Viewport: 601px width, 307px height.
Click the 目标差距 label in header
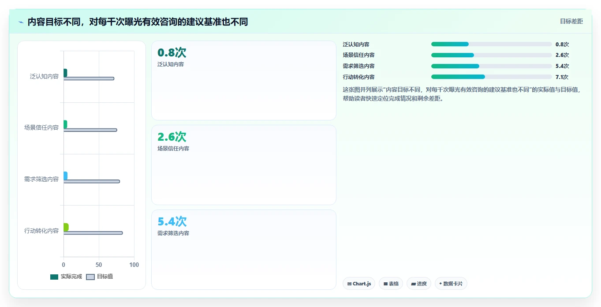(x=571, y=21)
